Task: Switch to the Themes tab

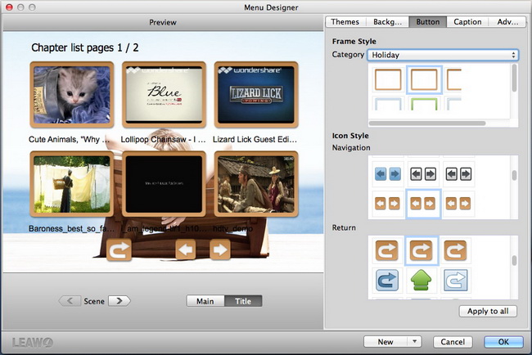Action: click(345, 22)
